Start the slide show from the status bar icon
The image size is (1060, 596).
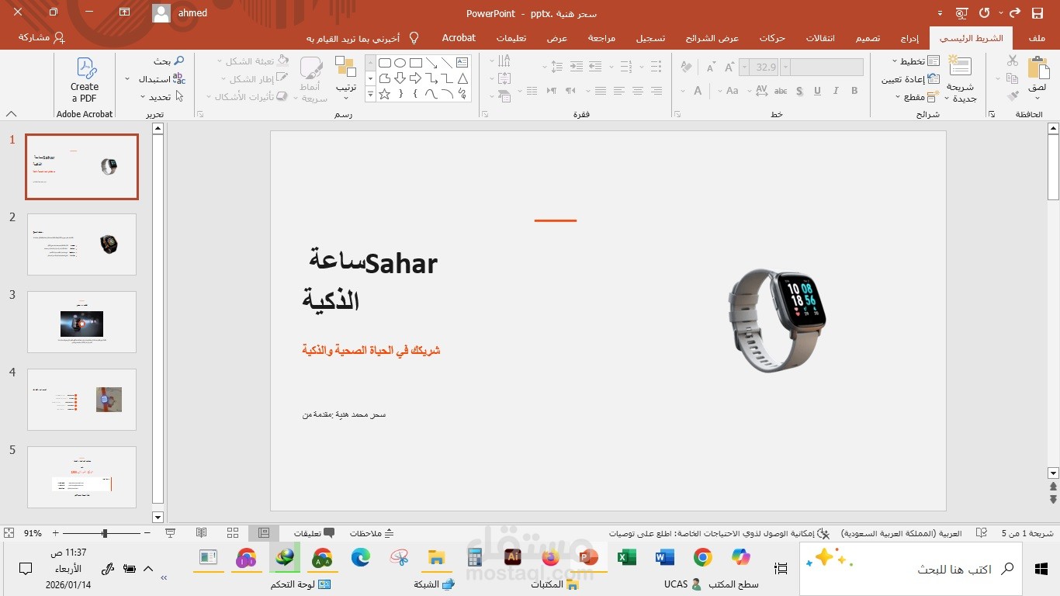click(171, 533)
